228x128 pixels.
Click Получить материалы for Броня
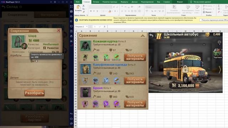[135, 104]
